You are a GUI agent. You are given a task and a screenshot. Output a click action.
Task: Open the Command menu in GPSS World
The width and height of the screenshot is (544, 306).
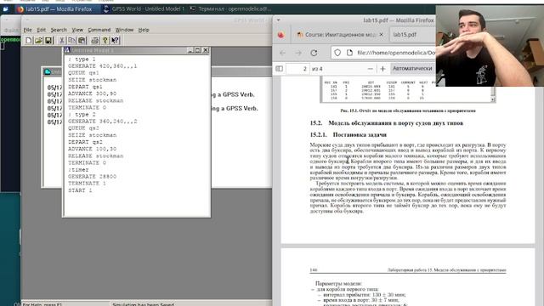coord(99,30)
